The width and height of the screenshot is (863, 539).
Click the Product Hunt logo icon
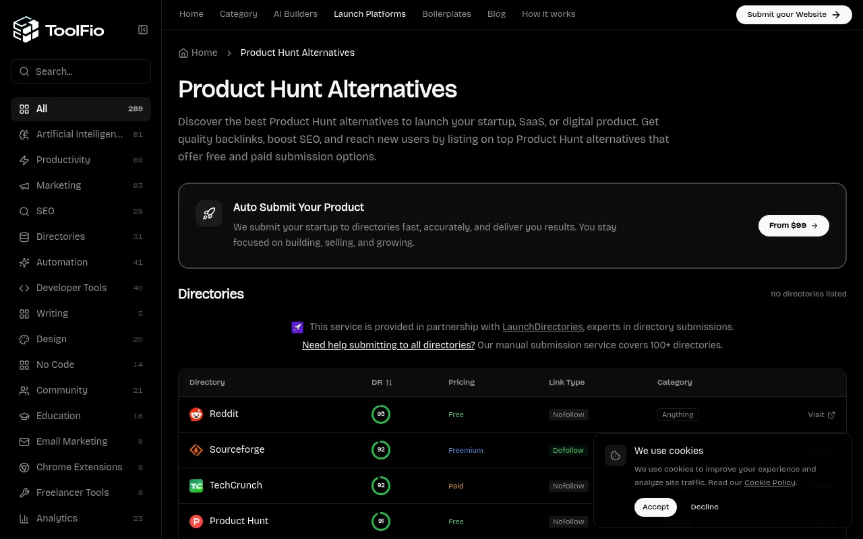pyautogui.click(x=196, y=521)
